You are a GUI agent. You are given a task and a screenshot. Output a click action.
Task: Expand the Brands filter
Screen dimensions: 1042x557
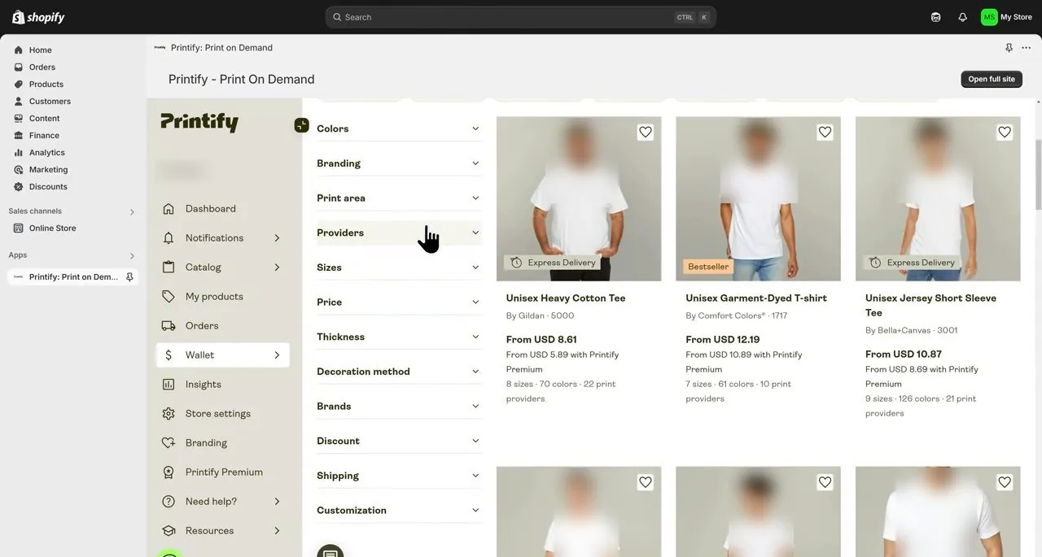pyautogui.click(x=399, y=407)
